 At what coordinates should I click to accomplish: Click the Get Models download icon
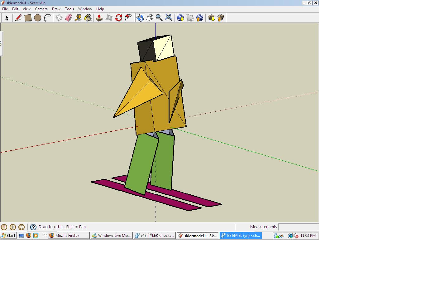pyautogui.click(x=211, y=18)
